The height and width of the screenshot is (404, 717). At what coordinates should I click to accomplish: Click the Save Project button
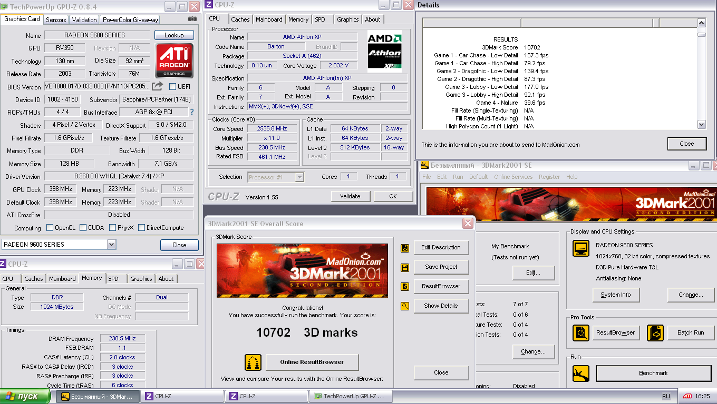(x=441, y=267)
